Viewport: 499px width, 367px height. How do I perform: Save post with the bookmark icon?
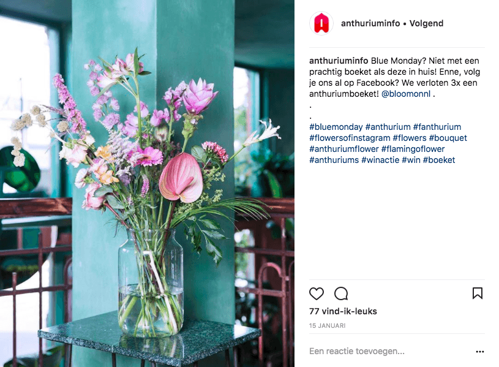[x=478, y=293]
